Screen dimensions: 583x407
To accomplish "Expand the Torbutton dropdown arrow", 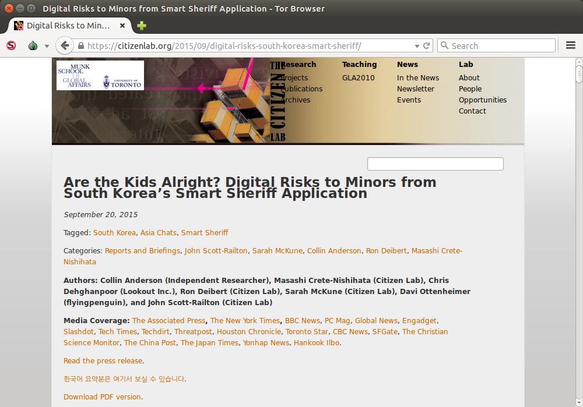I will tap(47, 46).
